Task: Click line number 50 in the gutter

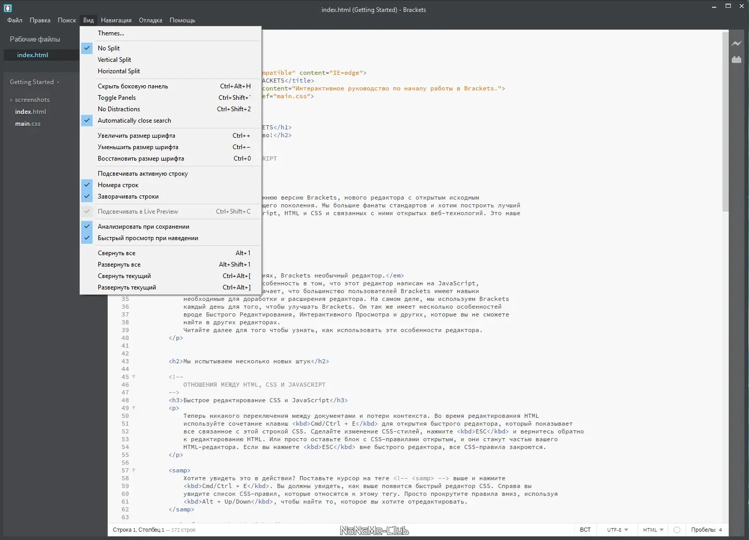Action: (x=125, y=416)
